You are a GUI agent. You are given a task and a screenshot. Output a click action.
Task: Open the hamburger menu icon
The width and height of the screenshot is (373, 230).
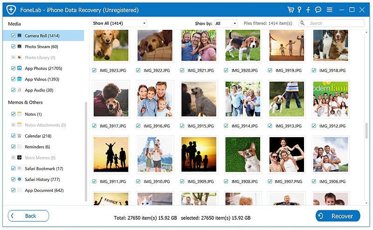tap(330, 10)
